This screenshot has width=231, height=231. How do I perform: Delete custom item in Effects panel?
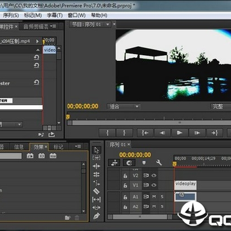(77, 218)
